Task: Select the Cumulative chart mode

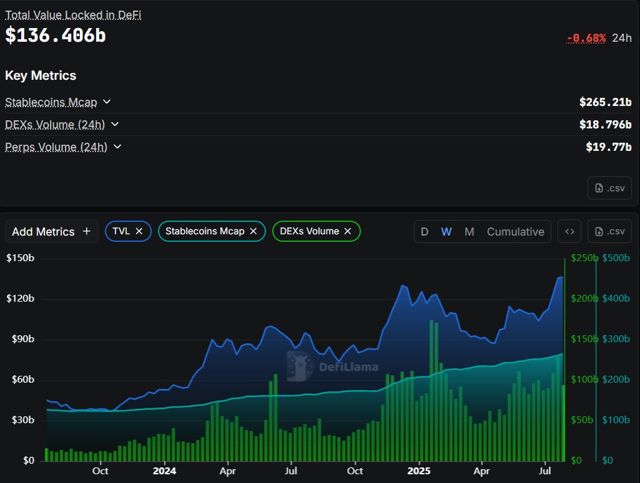Action: point(516,232)
